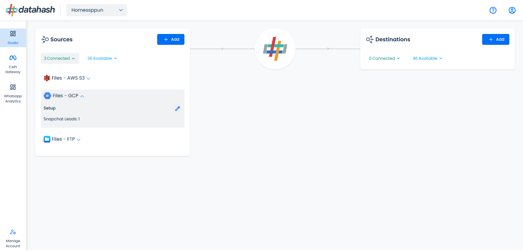Expand 46 Available destinations dropdown
Viewport: 523px width, 251px height.
coord(427,58)
